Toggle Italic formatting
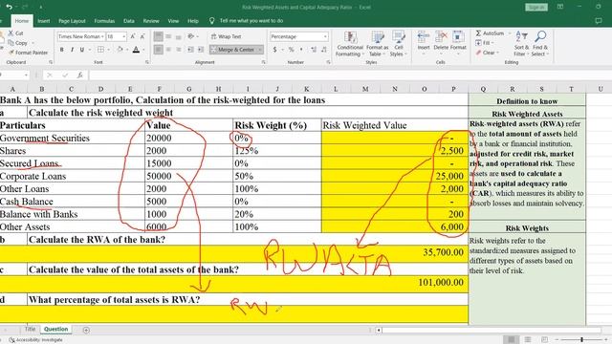The width and height of the screenshot is (612, 344). point(72,50)
